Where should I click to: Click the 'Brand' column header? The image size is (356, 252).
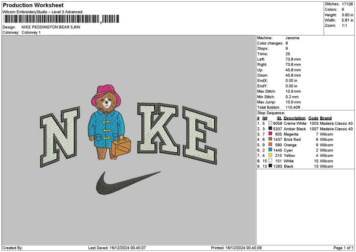pos(326,118)
